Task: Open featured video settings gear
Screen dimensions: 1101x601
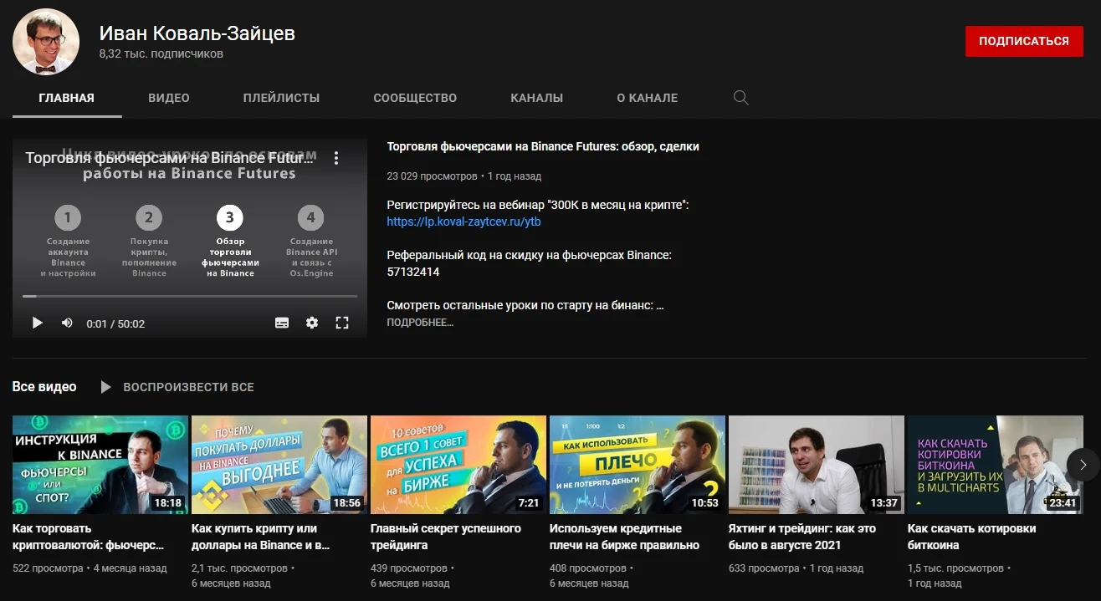Action: coord(312,323)
